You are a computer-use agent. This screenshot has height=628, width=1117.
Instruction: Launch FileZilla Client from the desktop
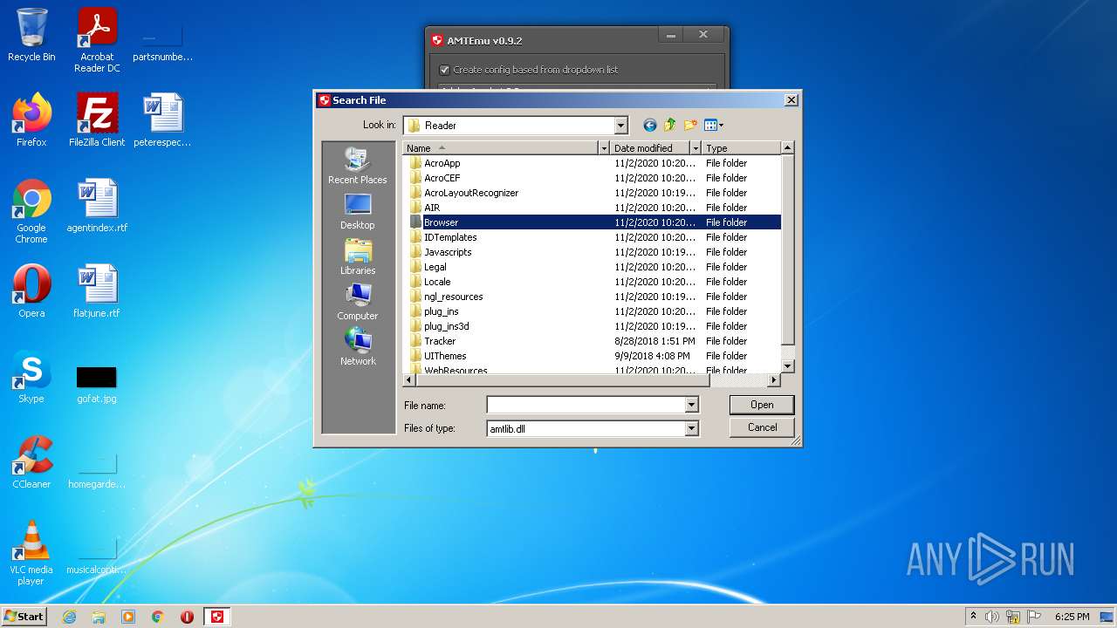[97, 120]
